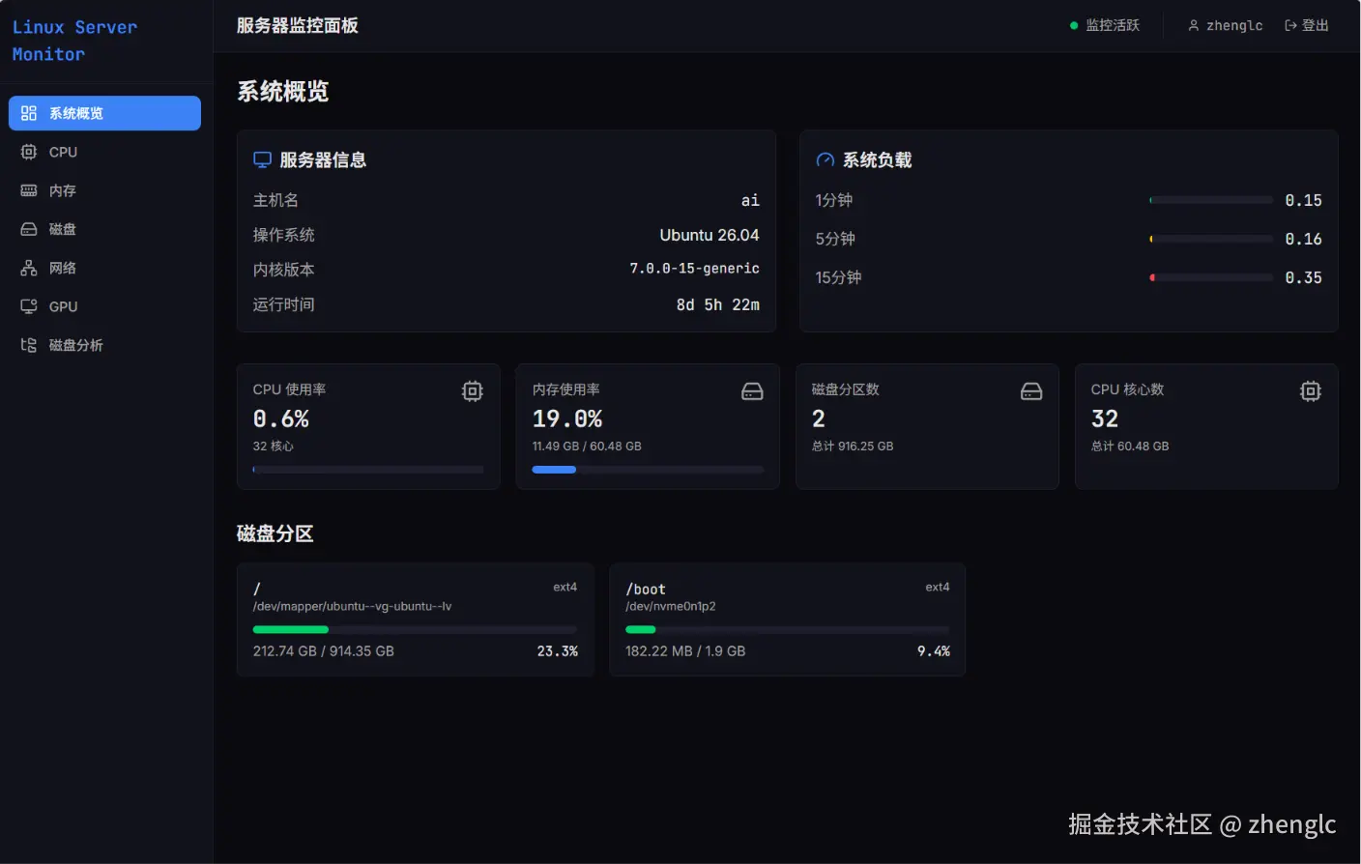Click the 网络 network icon in sidebar
The width and height of the screenshot is (1361, 864).
pyautogui.click(x=29, y=268)
